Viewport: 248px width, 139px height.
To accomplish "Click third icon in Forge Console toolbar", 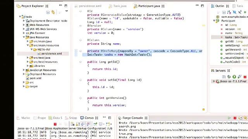I will (240, 118).
